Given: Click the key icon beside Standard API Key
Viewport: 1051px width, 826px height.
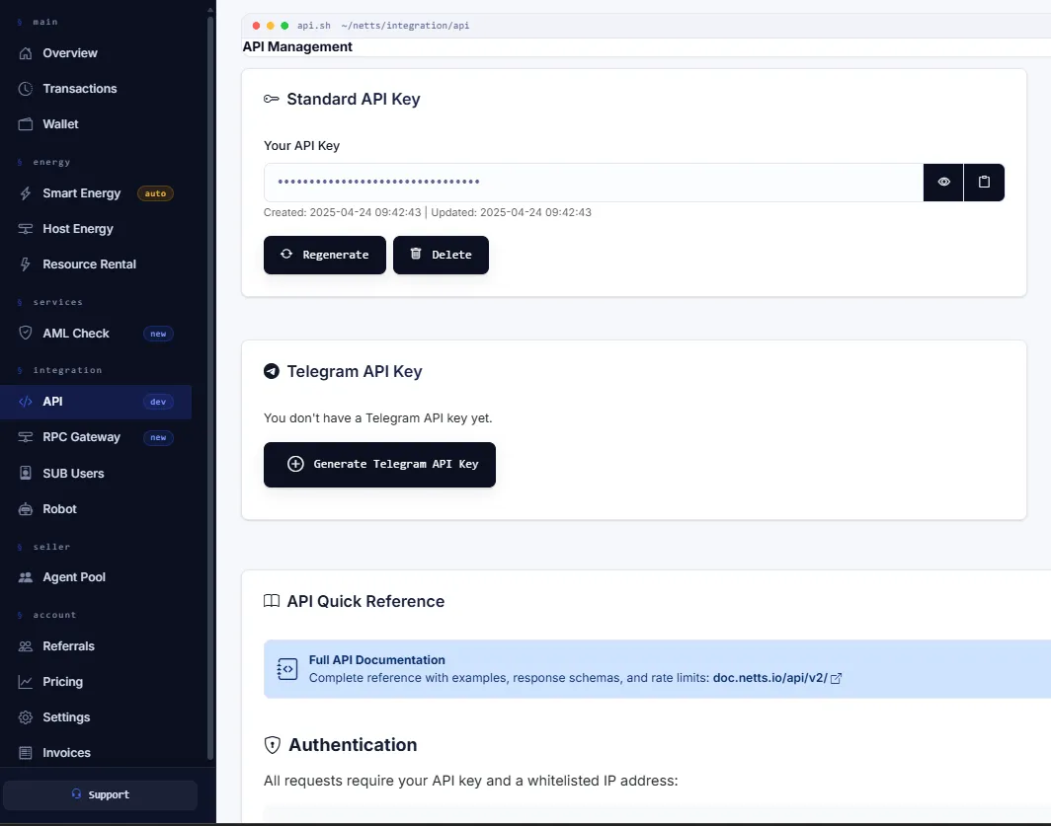Looking at the screenshot, I should point(272,99).
